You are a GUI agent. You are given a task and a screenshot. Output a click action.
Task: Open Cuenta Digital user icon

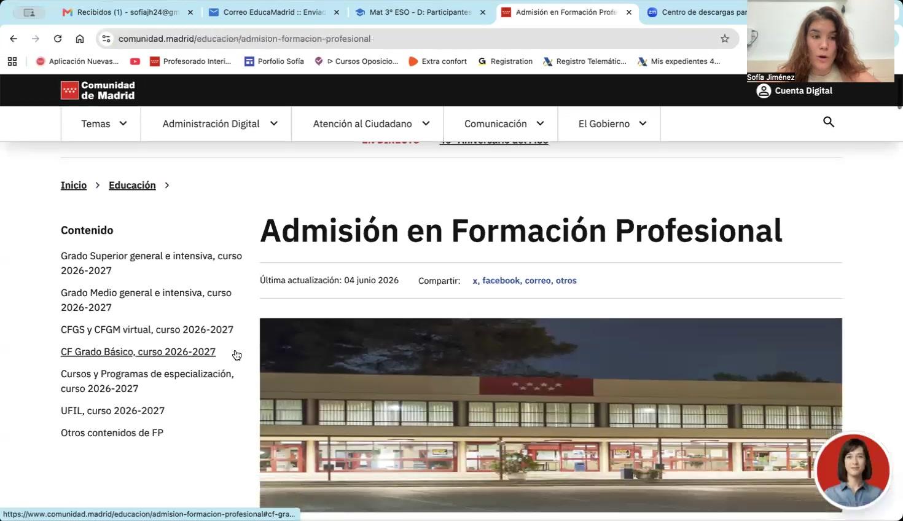click(764, 91)
